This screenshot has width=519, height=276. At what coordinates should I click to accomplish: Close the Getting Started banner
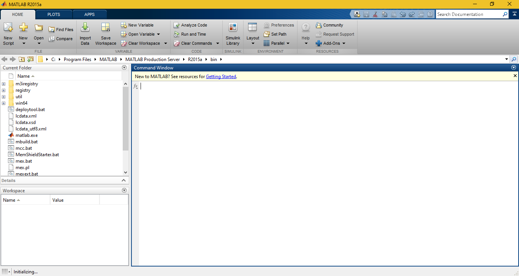pyautogui.click(x=515, y=76)
